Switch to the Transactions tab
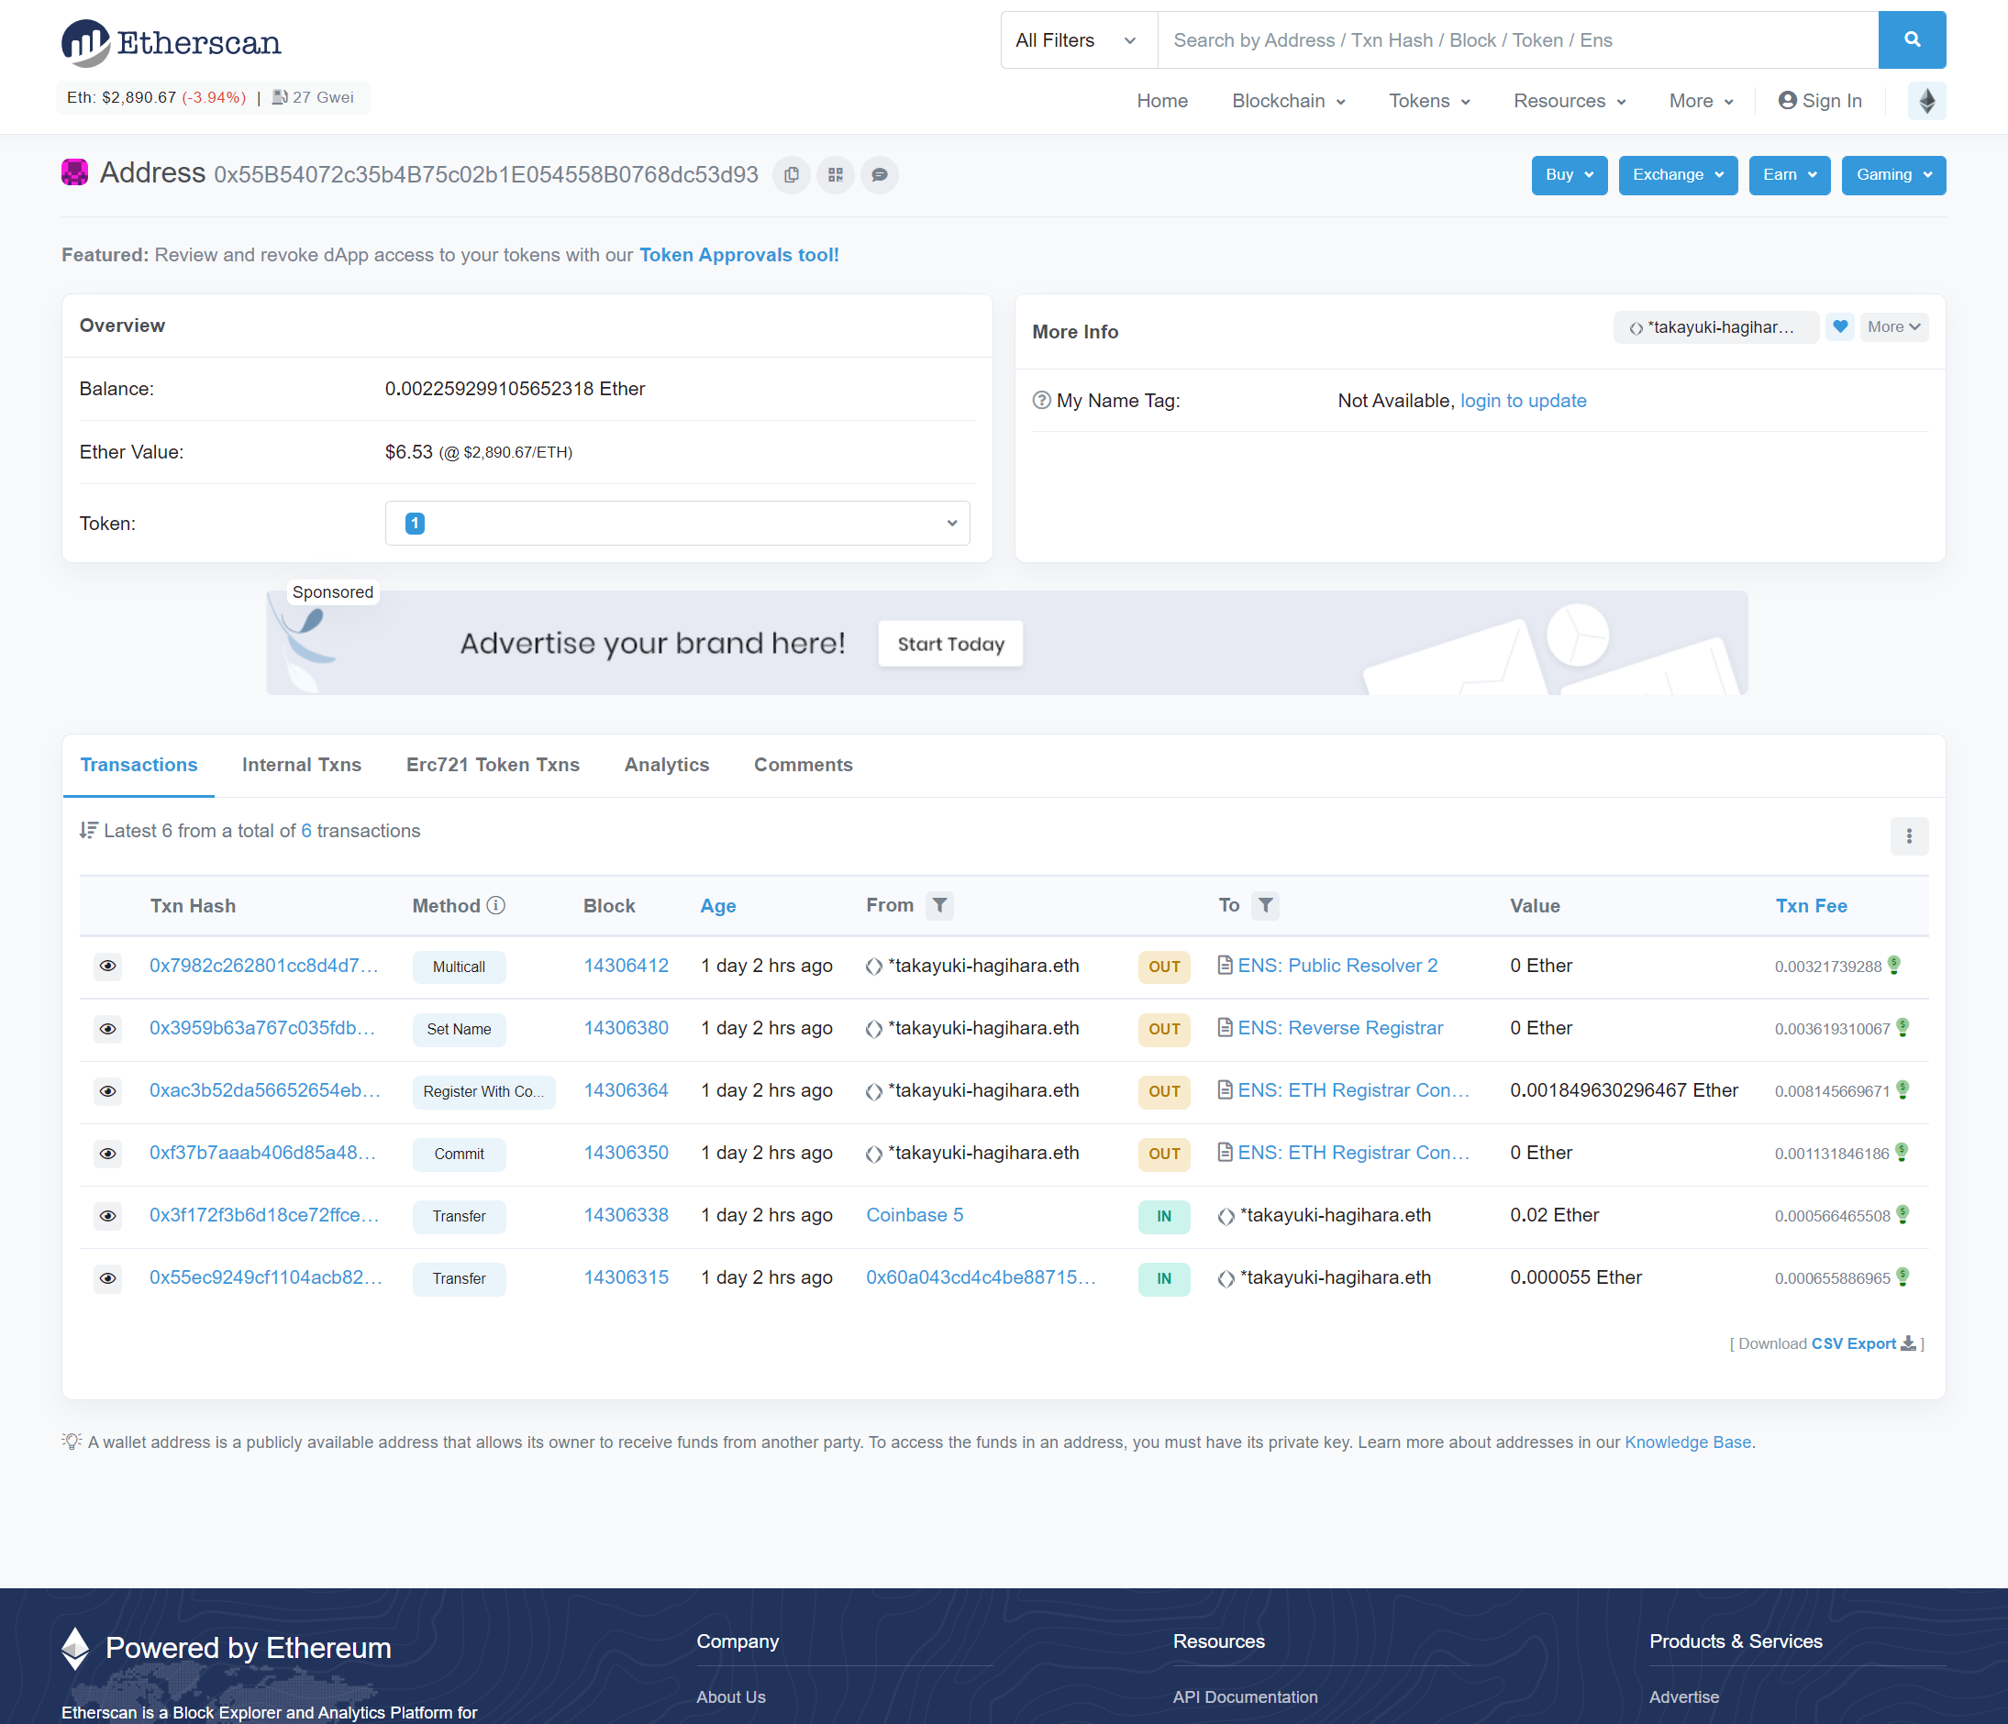 point(139,764)
